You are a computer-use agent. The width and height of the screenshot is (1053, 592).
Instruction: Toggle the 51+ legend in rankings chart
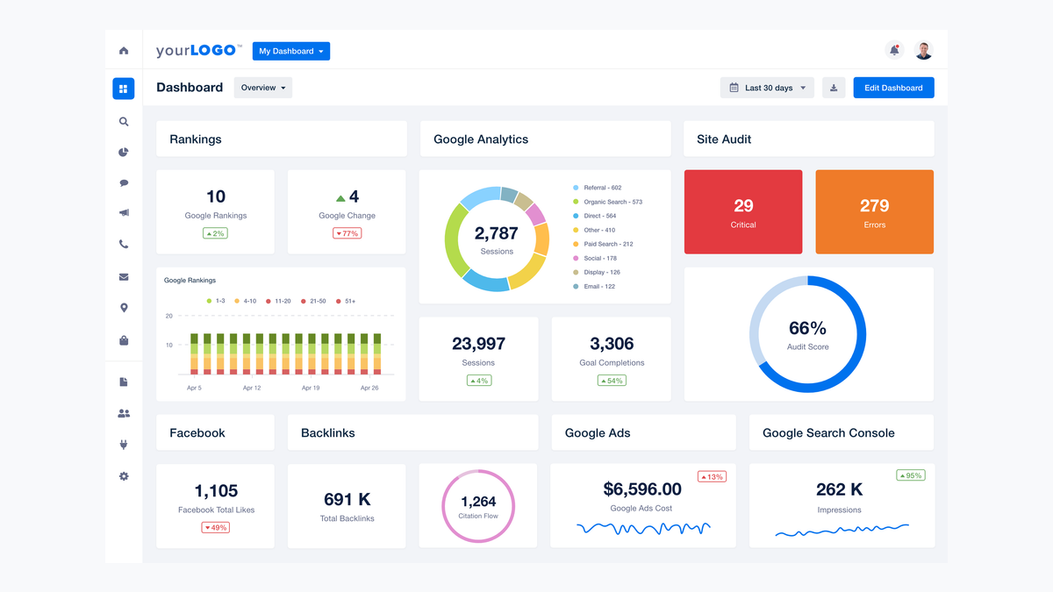click(346, 301)
